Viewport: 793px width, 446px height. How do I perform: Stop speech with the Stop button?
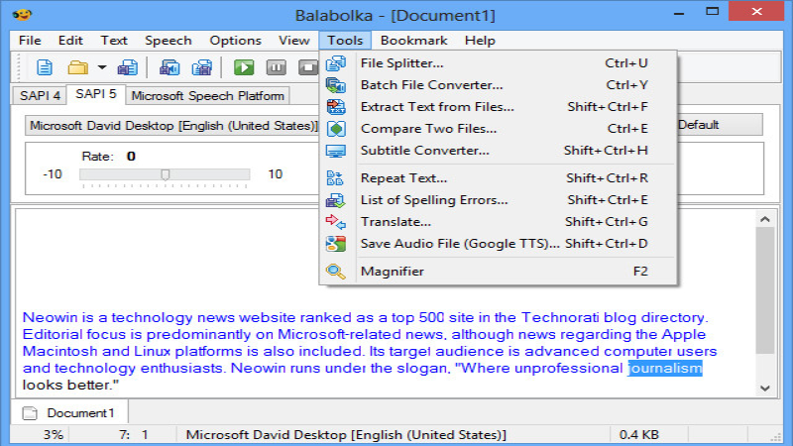[308, 67]
